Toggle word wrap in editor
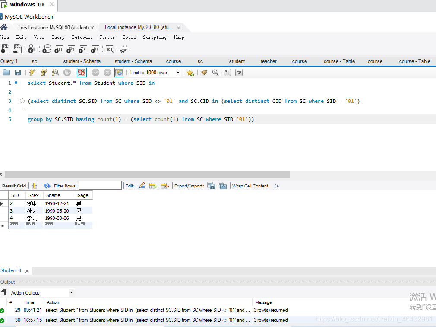Screen dimensions: 436x327 pos(239,73)
